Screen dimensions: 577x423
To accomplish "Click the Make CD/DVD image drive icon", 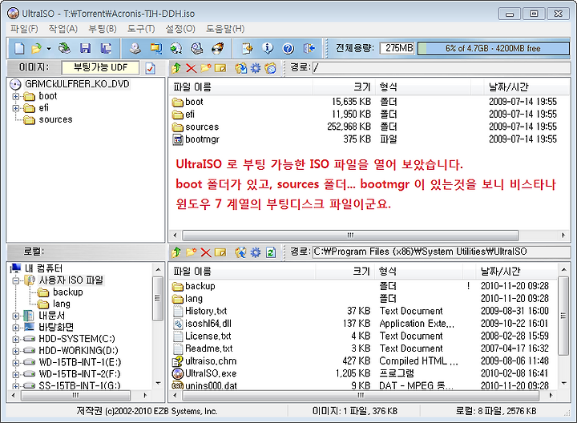I will tap(135, 48).
